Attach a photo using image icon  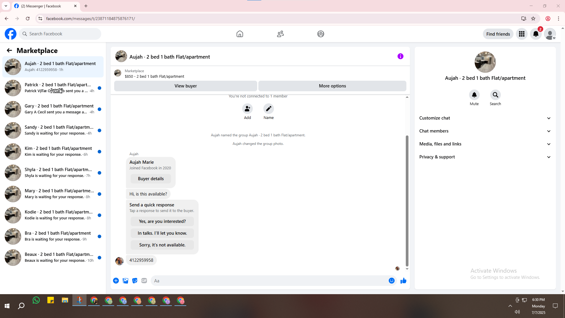tap(125, 281)
